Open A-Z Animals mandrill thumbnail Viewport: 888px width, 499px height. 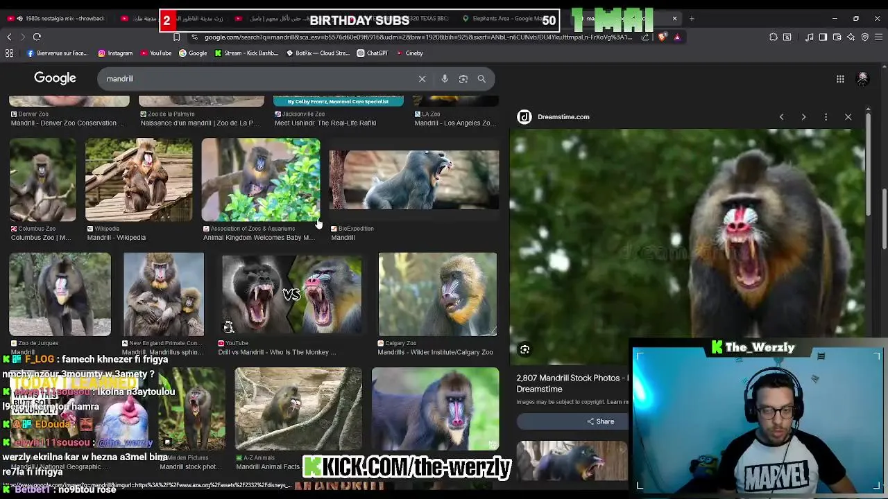click(298, 409)
